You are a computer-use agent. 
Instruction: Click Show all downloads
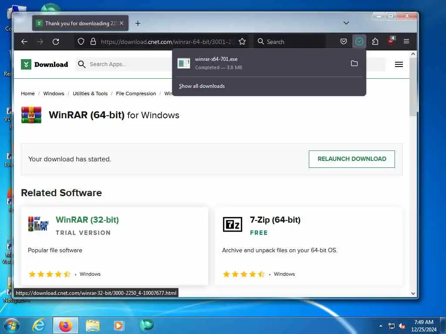pos(202,86)
